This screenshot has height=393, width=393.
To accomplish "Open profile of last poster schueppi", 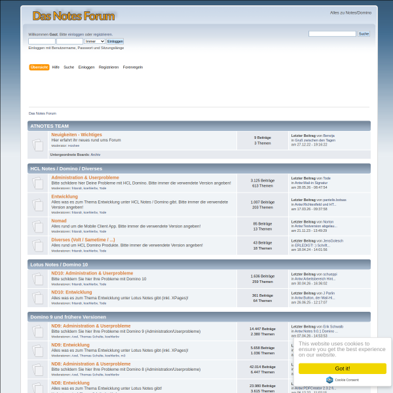I will [x=330, y=274].
